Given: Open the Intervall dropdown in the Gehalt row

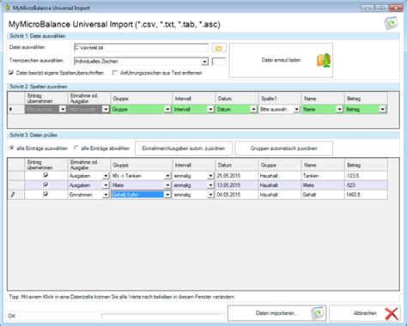Looking at the screenshot, I should pyautogui.click(x=210, y=195).
